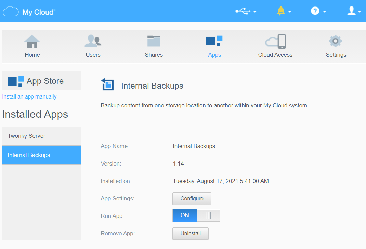Click the Installed Apps heading
Image resolution: width=366 pixels, height=249 pixels.
pyautogui.click(x=35, y=114)
